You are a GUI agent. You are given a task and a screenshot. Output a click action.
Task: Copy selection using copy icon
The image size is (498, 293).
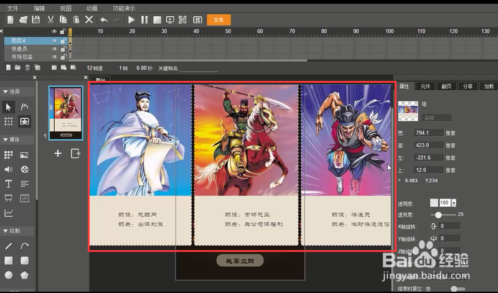coord(63,20)
